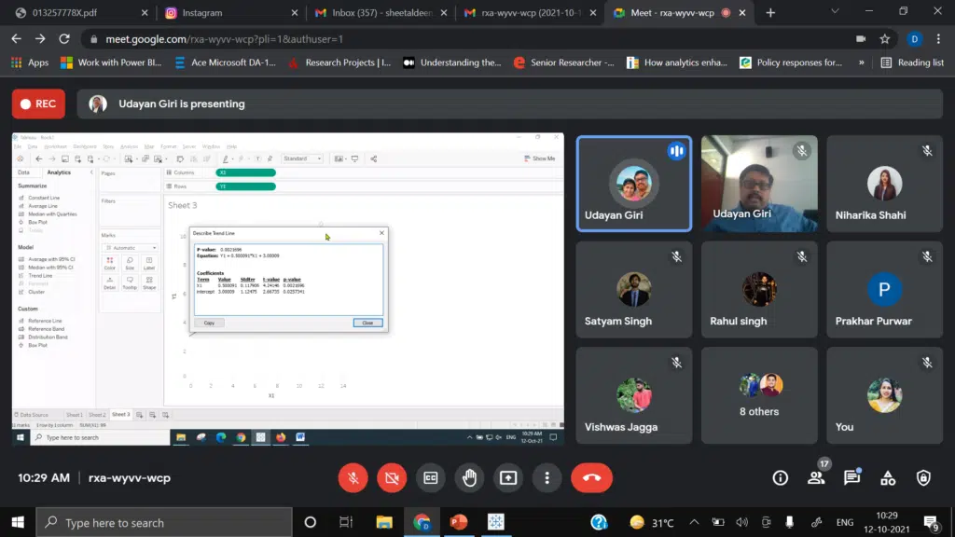Open the three-dot more options menu
955x537 pixels.
pos(547,478)
